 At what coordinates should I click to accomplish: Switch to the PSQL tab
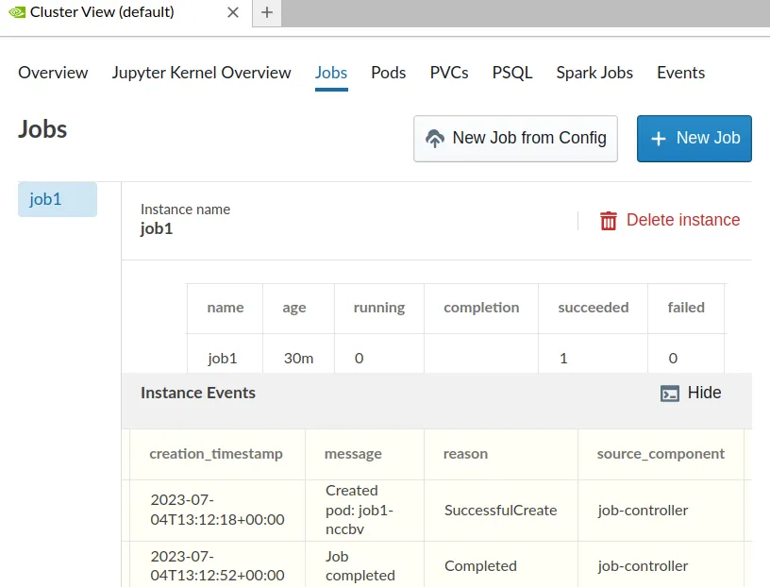coord(512,73)
